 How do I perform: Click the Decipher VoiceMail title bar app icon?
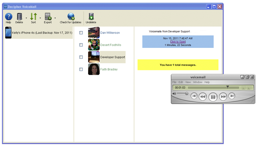(x=5, y=7)
